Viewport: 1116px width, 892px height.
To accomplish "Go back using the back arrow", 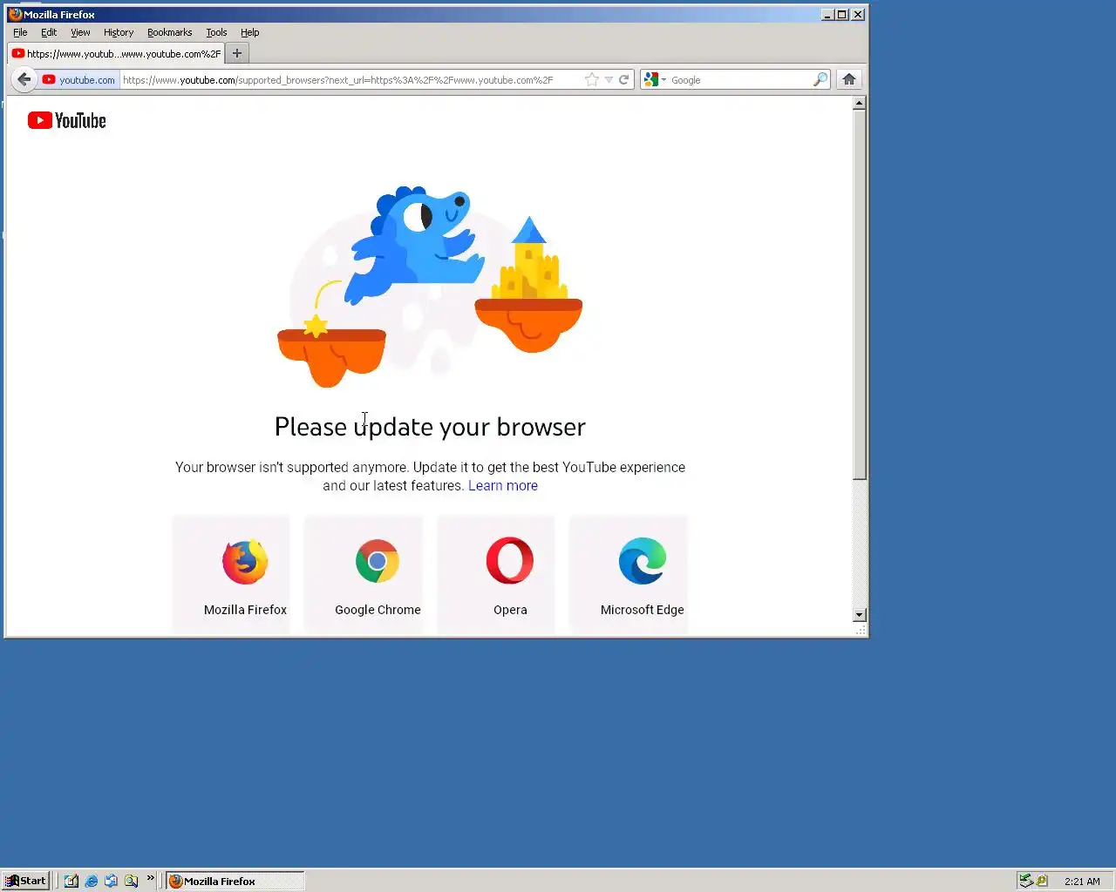I will coord(24,79).
